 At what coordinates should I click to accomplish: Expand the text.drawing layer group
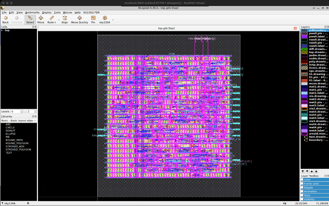point(305,137)
